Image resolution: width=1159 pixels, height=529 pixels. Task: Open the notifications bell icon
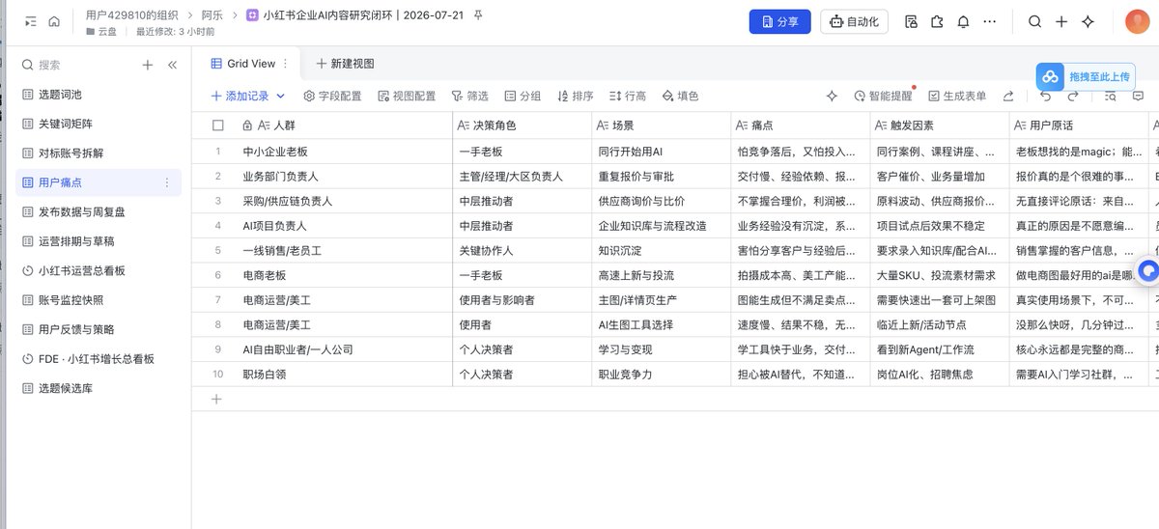[x=963, y=21]
